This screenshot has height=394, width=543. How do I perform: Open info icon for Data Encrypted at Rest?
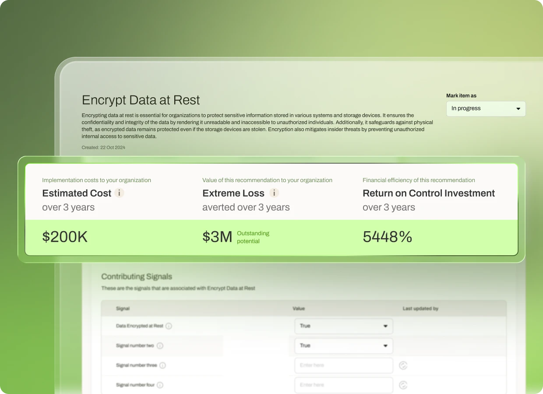pos(169,326)
